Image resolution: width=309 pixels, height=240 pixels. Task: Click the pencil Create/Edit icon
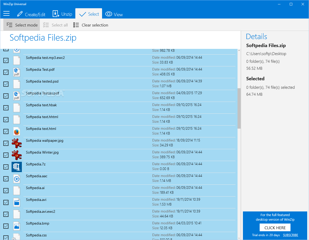[20, 14]
